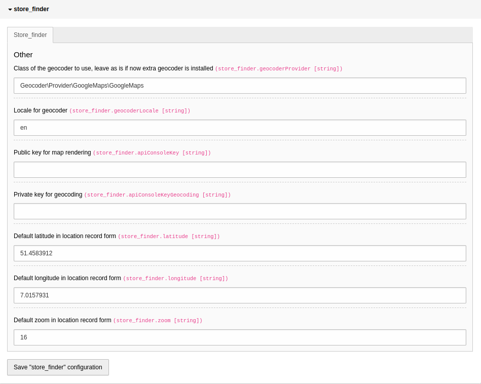Click the empty public key input field
The image size is (481, 384).
click(x=240, y=169)
